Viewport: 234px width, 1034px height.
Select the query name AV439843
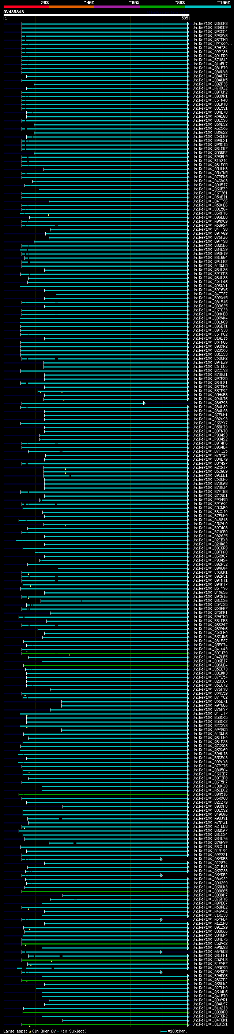tap(14, 12)
